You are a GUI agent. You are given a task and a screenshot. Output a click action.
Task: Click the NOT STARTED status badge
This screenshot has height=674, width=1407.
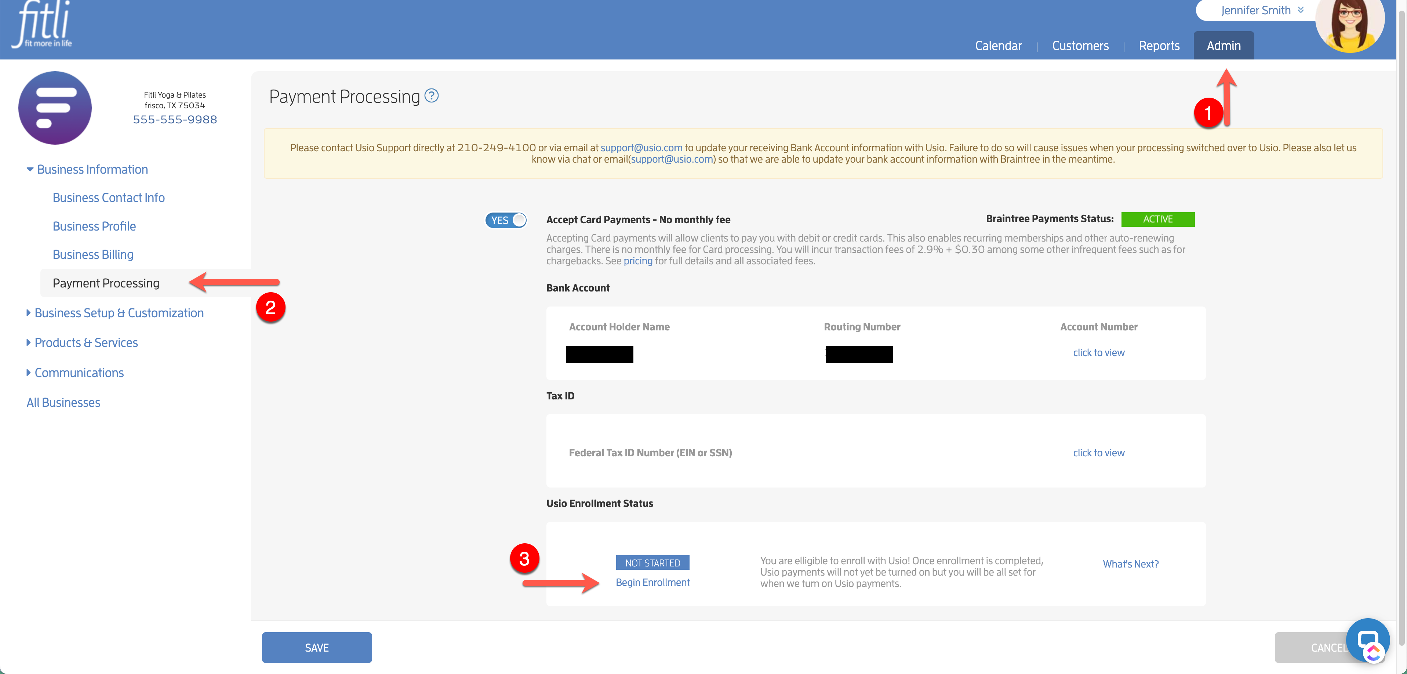(x=653, y=562)
